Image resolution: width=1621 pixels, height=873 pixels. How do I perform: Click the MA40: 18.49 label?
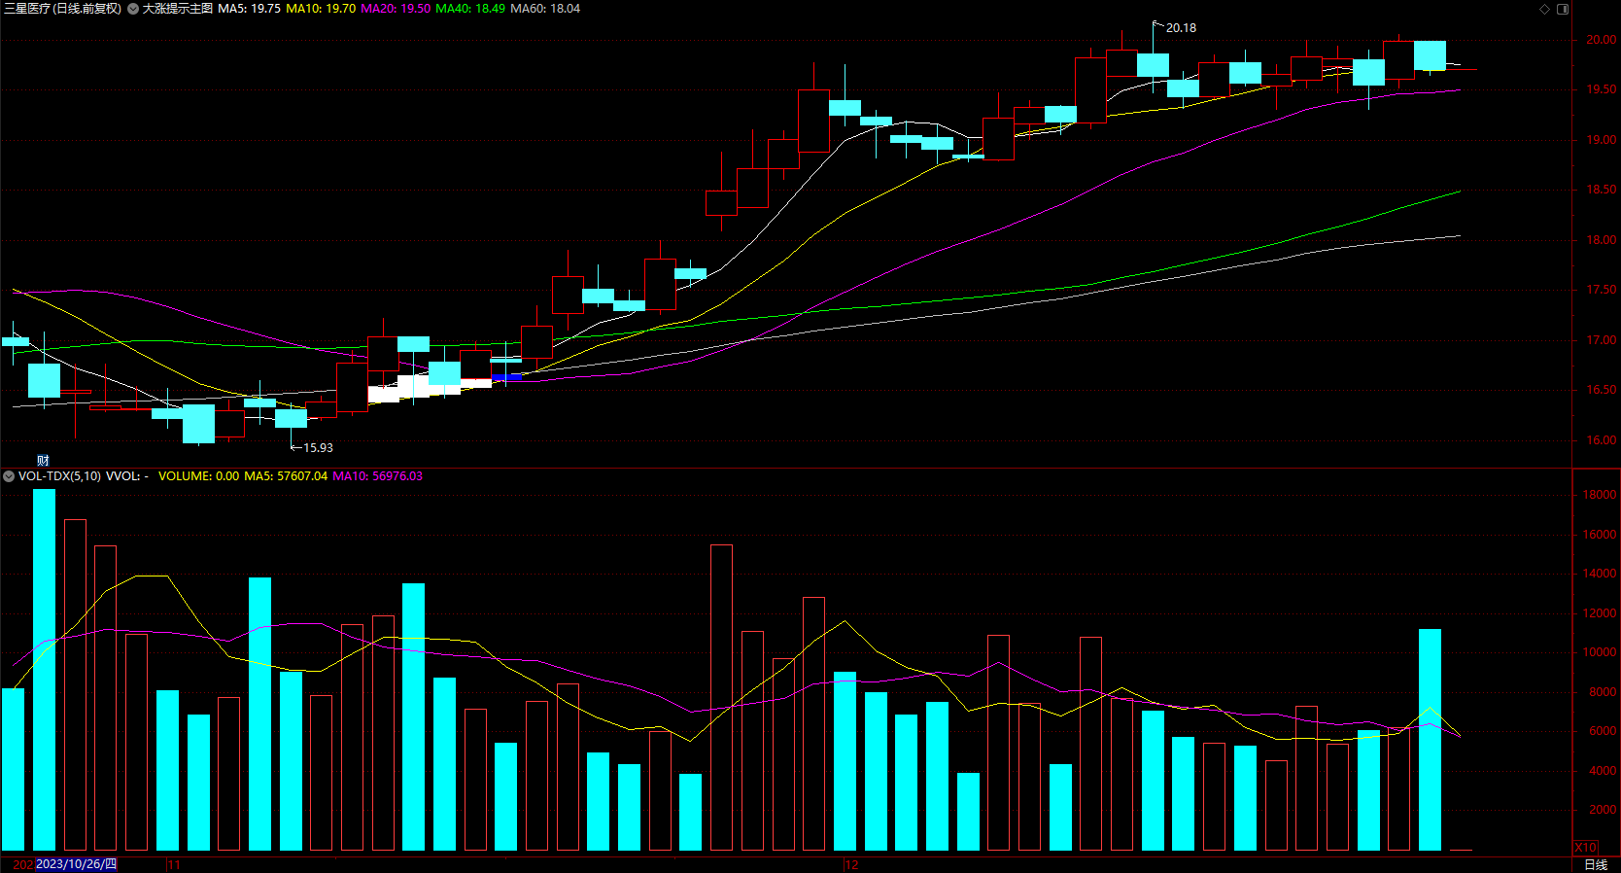[x=470, y=9]
